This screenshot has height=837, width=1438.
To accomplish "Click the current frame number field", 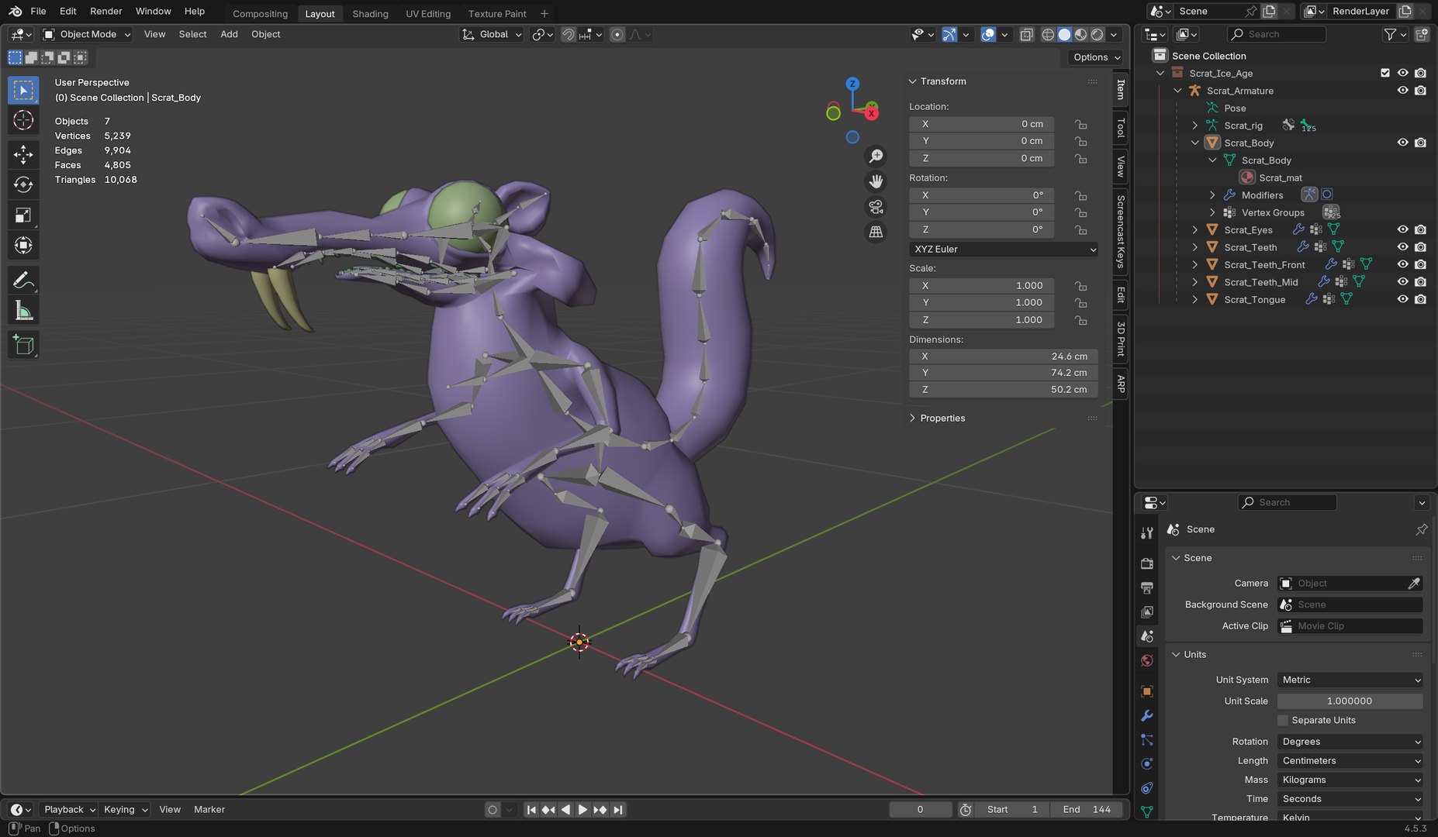I will 920,809.
